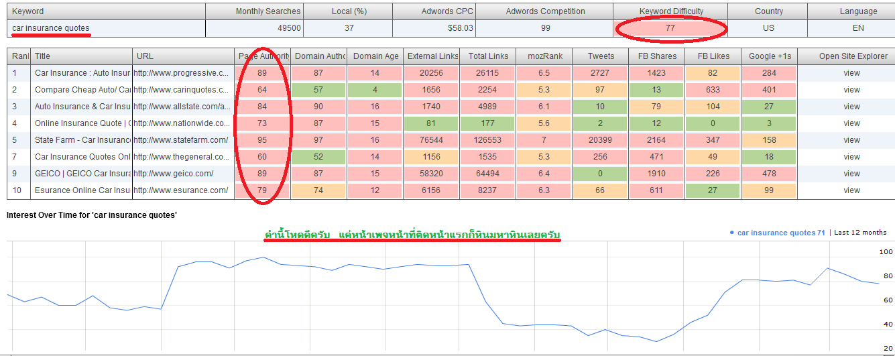Select the 'Esurance Online Car Insu' title cell
This screenshot has height=356, width=895.
81,190
